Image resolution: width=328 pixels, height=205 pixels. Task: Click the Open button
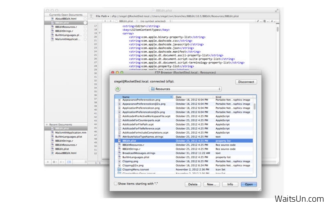click(x=249, y=184)
